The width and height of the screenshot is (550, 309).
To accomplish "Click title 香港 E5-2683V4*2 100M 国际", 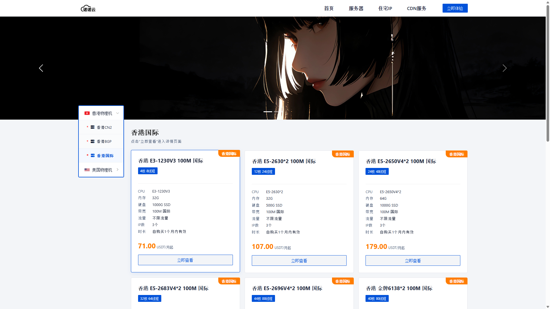I will [x=173, y=288].
